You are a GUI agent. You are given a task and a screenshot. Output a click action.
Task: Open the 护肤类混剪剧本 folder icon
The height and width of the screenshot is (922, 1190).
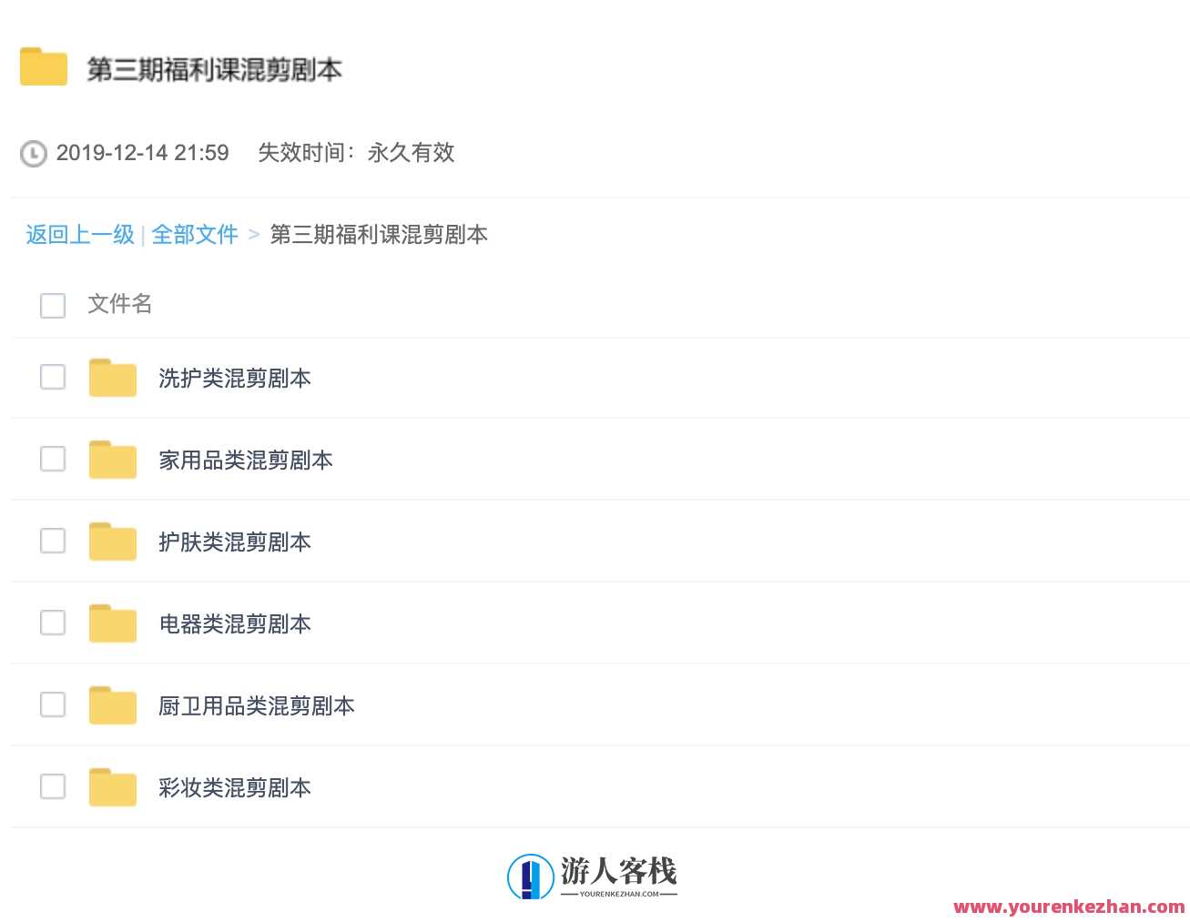click(112, 541)
